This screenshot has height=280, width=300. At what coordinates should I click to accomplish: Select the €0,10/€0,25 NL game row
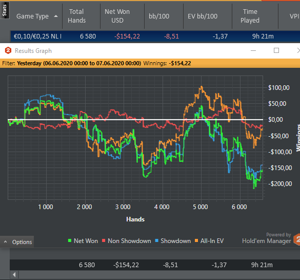tap(155, 36)
